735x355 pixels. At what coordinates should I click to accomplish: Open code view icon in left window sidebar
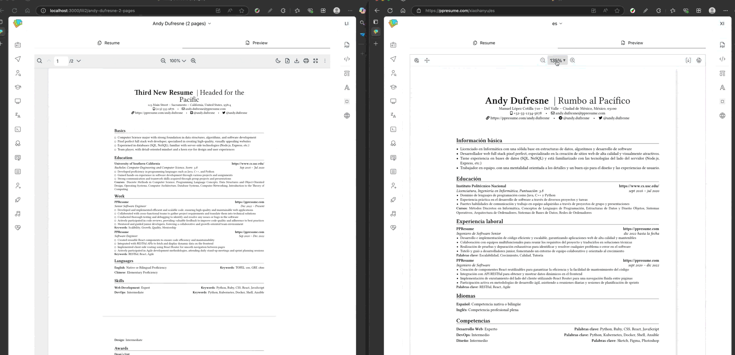tap(347, 59)
